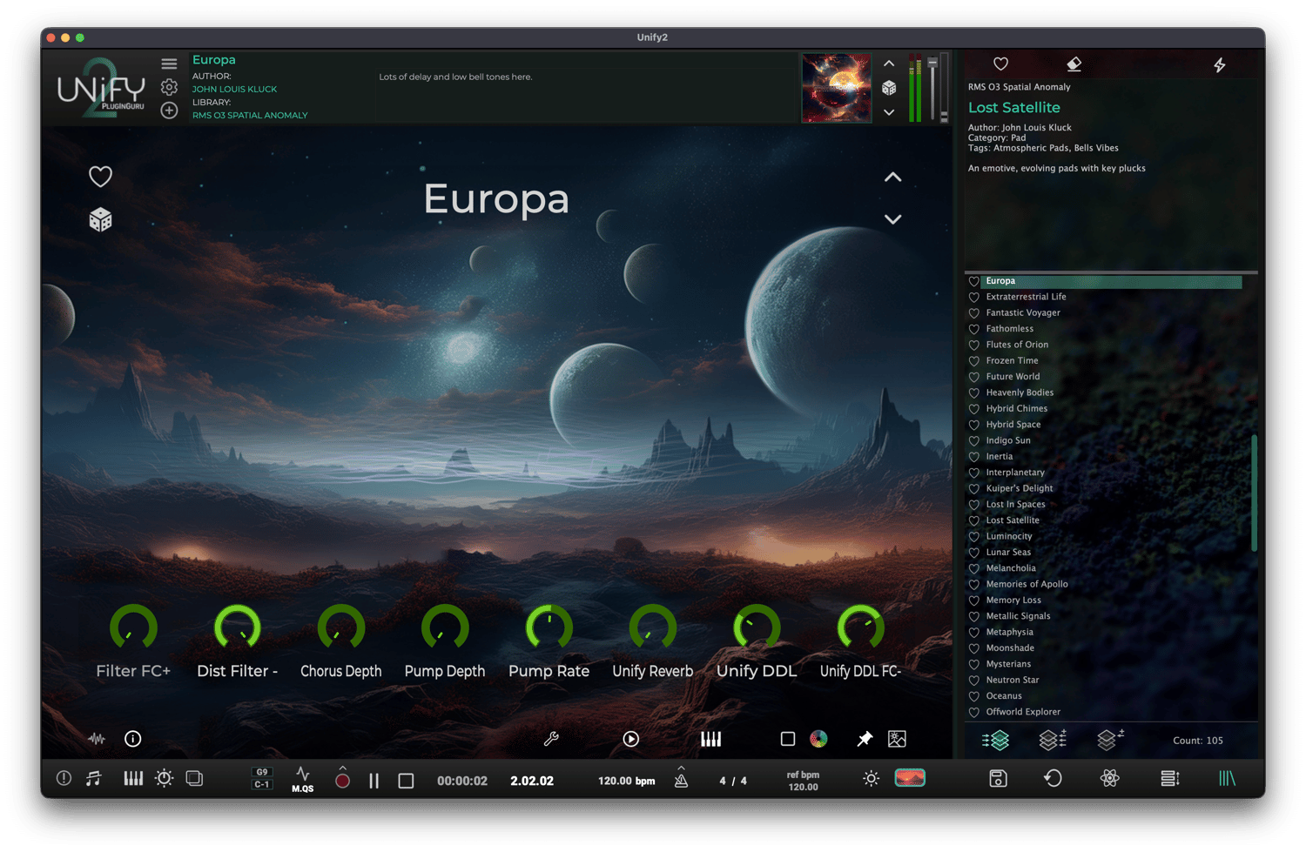Click the red record button
Image resolution: width=1306 pixels, height=852 pixels.
[343, 780]
